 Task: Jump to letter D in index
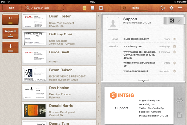pos(99,29)
